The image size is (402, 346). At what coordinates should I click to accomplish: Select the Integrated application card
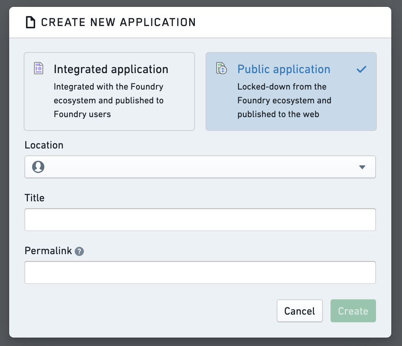pyautogui.click(x=109, y=91)
